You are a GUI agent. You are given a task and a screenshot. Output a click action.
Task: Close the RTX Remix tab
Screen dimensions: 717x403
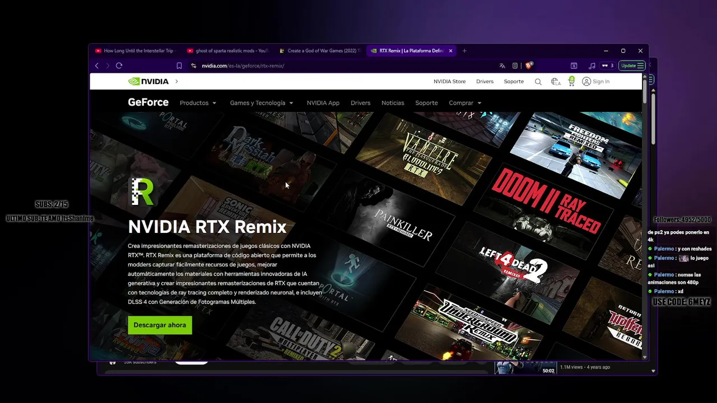[x=450, y=50]
